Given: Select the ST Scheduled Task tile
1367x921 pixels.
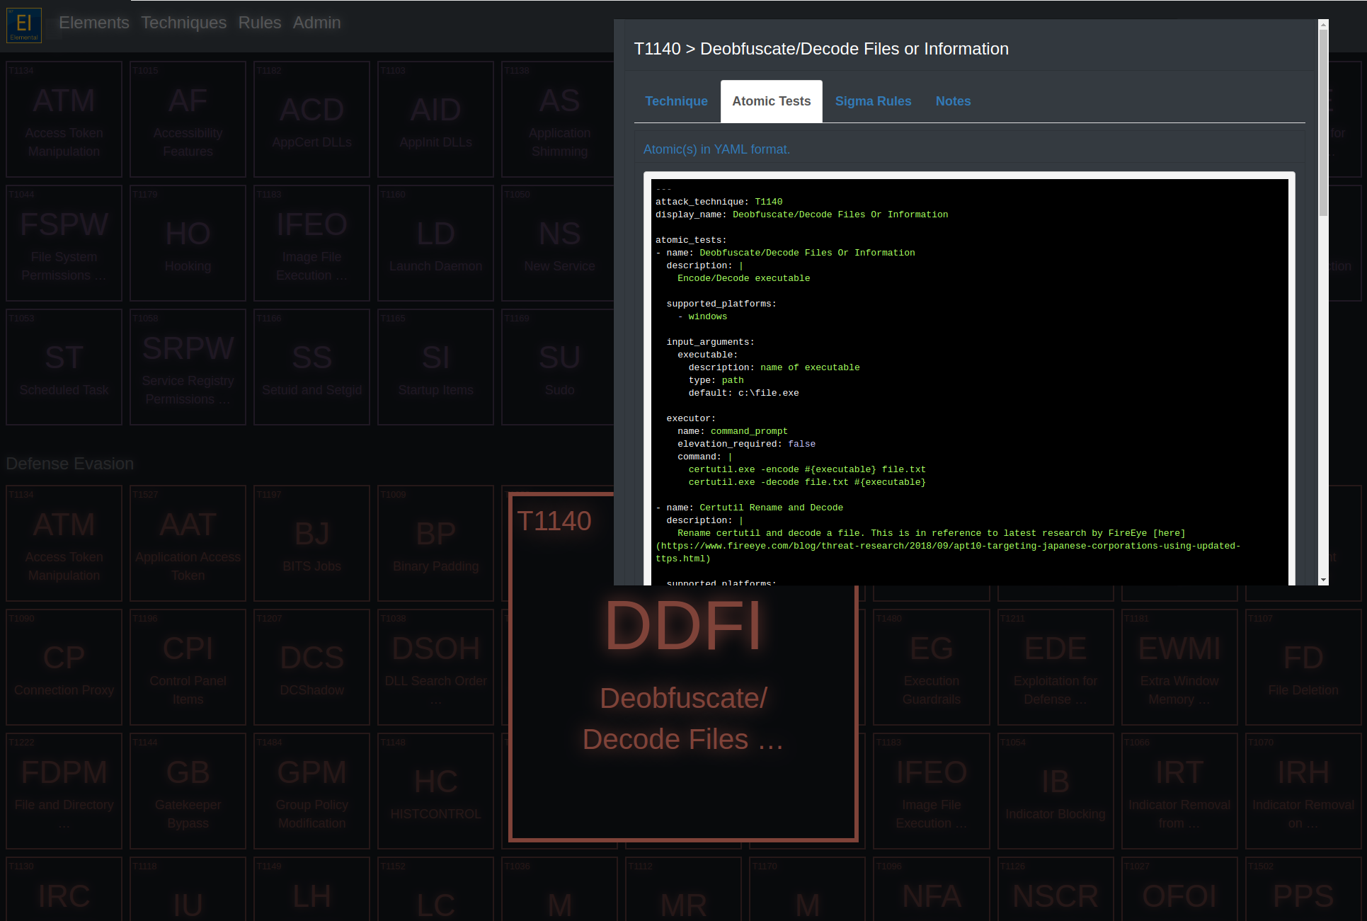Looking at the screenshot, I should [64, 367].
